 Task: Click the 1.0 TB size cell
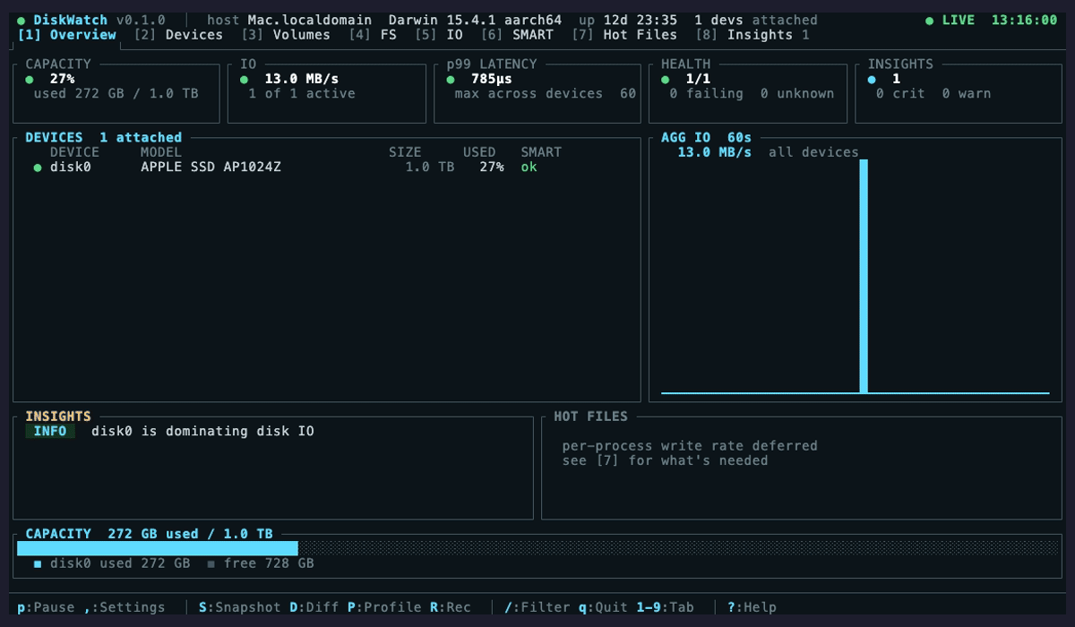click(430, 167)
